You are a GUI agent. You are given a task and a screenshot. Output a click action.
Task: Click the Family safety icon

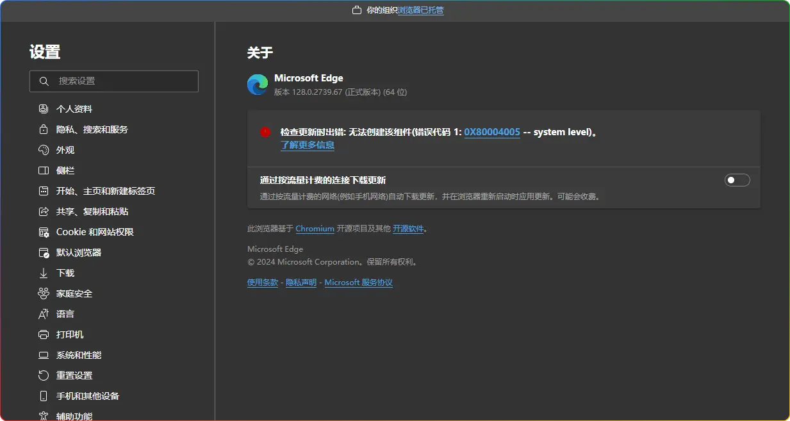tap(44, 293)
